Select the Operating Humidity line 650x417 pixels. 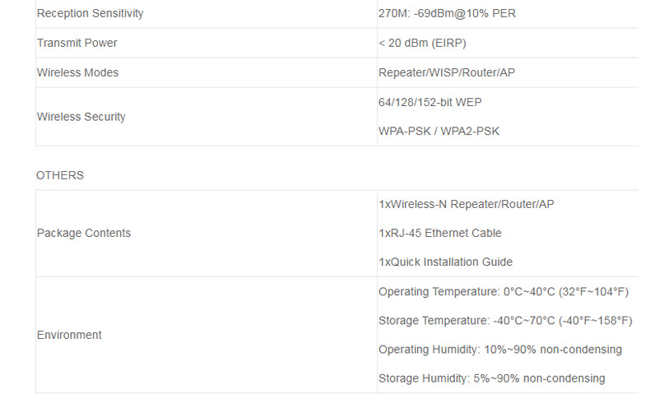pos(499,350)
